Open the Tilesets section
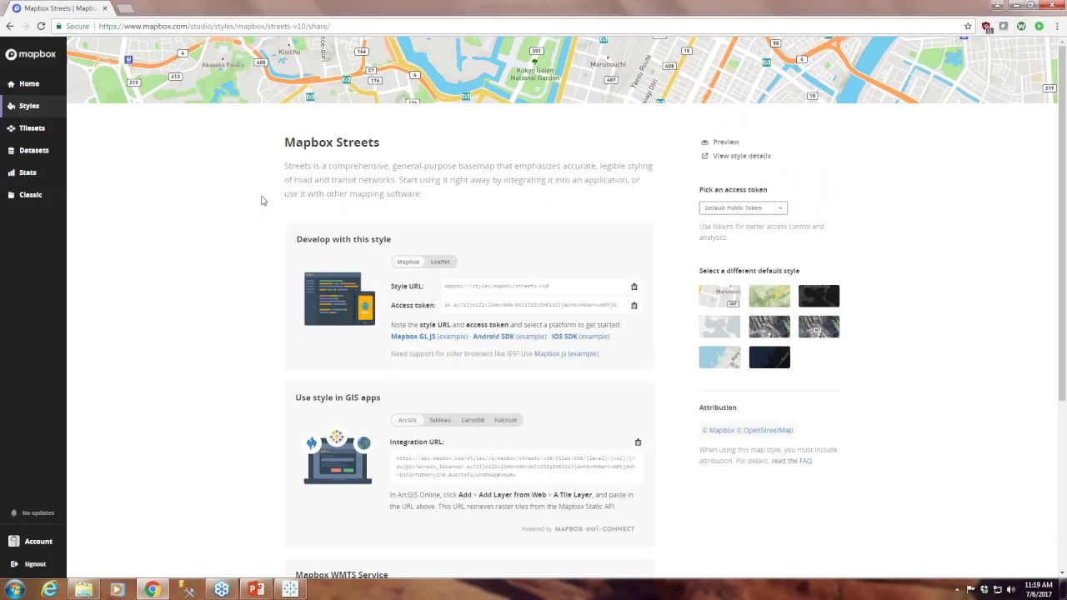The width and height of the screenshot is (1067, 600). tap(32, 128)
